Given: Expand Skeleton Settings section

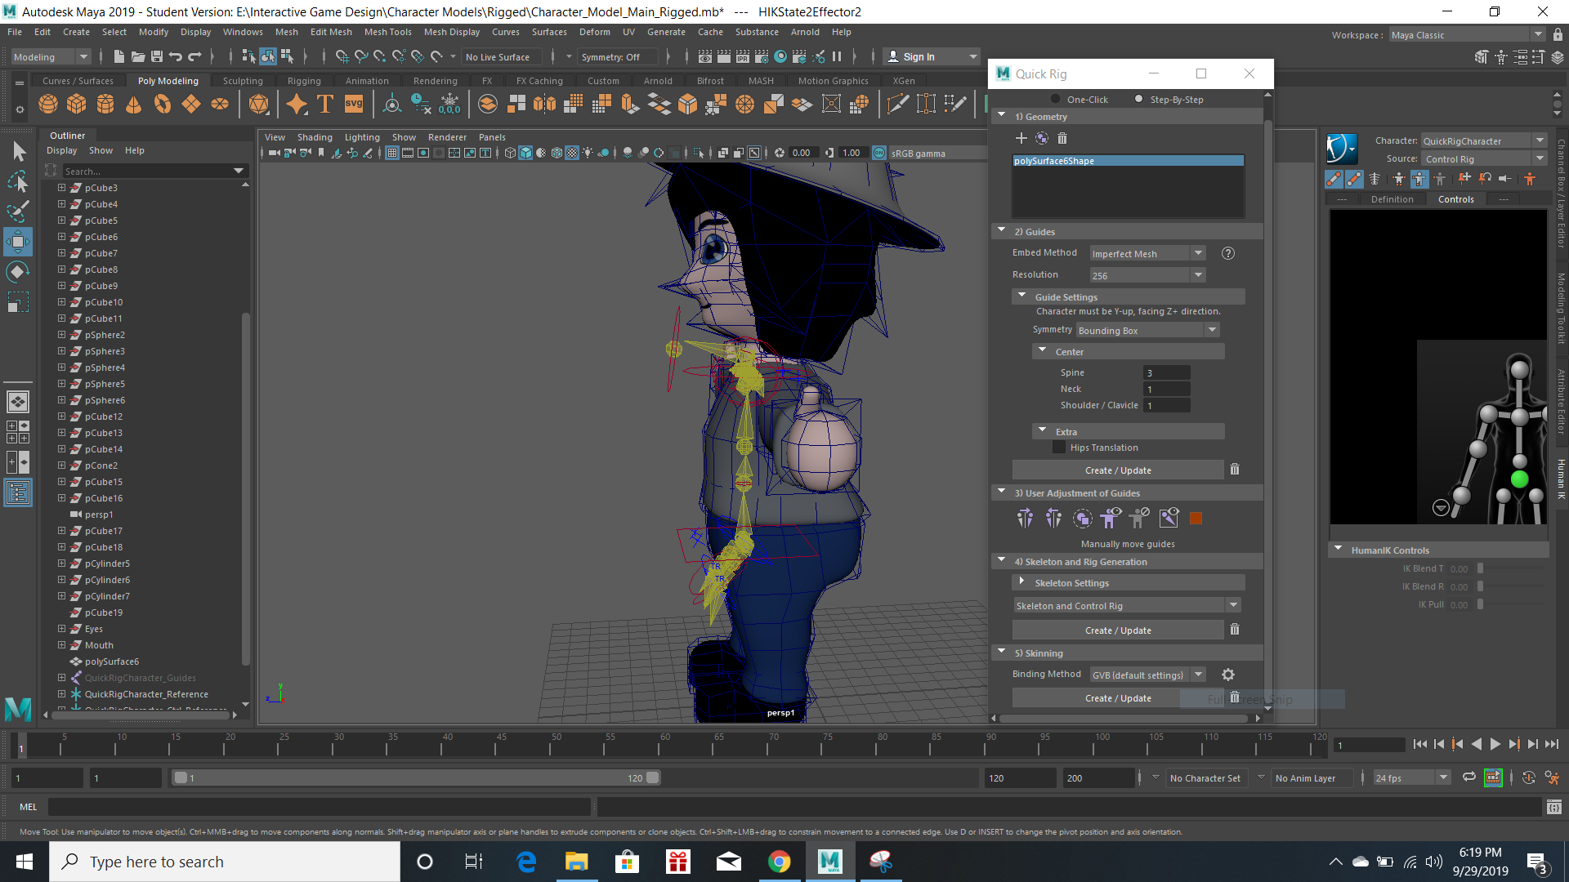Looking at the screenshot, I should coord(1021,582).
